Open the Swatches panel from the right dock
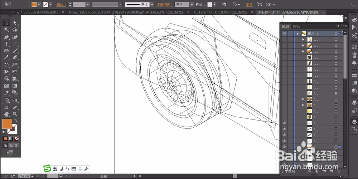This screenshot has width=358, height=179. pos(354,47)
